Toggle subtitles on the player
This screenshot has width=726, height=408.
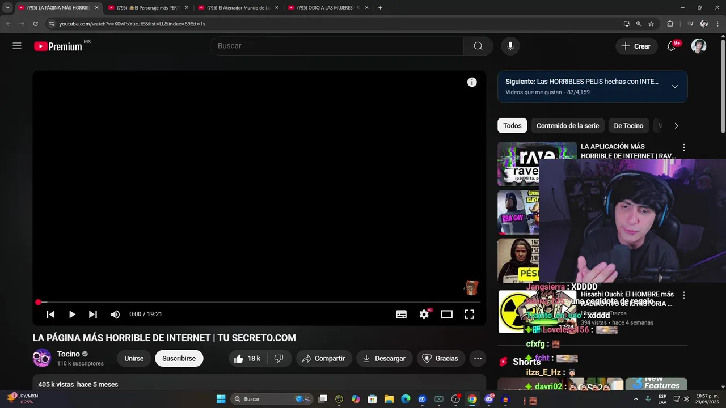tap(401, 314)
